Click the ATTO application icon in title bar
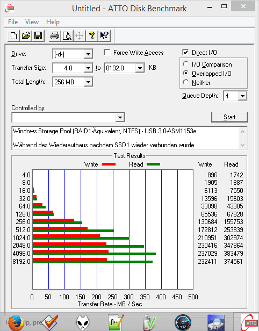This screenshot has height=331, width=259. pyautogui.click(x=10, y=9)
